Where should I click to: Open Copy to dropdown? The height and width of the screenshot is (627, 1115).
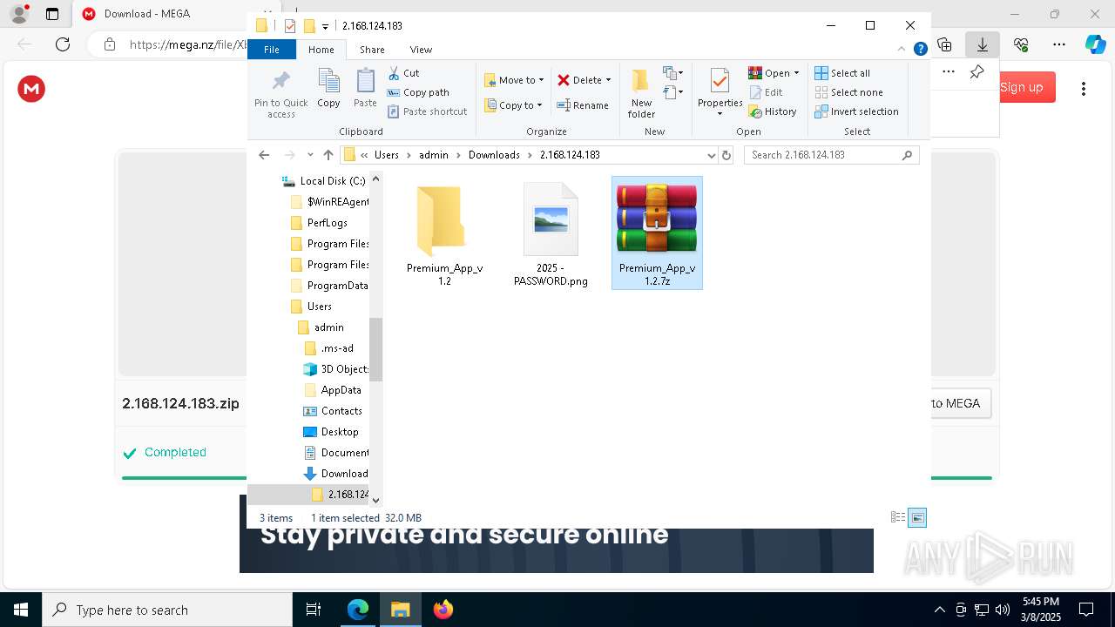click(514, 105)
